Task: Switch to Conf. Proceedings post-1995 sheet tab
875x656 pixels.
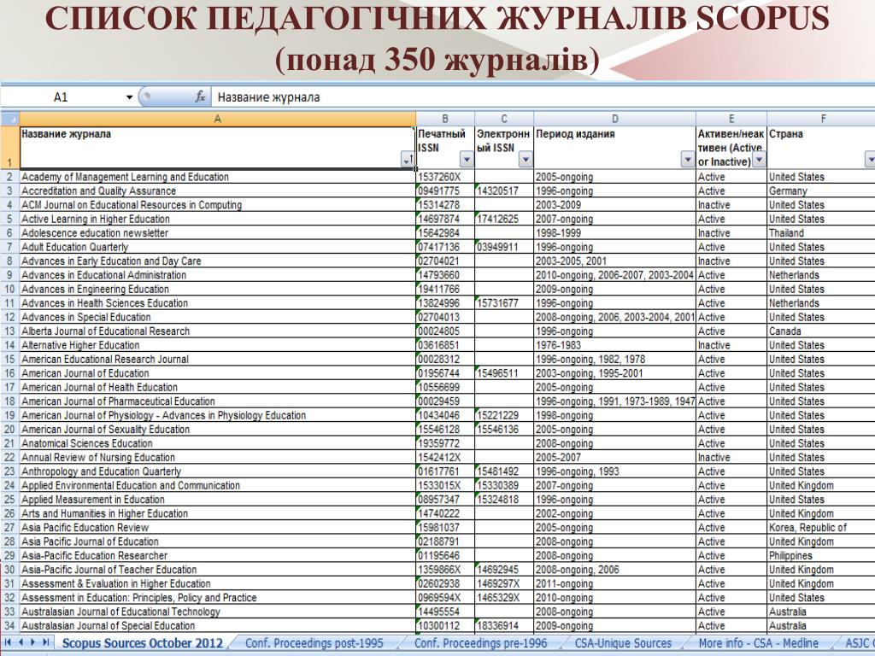Action: click(314, 643)
